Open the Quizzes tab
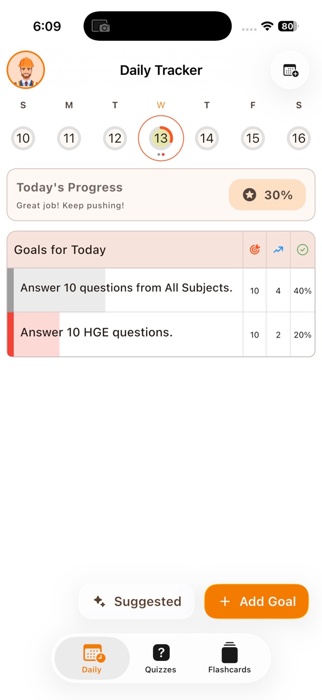Screen dimensions: 322x700 (x=161, y=658)
